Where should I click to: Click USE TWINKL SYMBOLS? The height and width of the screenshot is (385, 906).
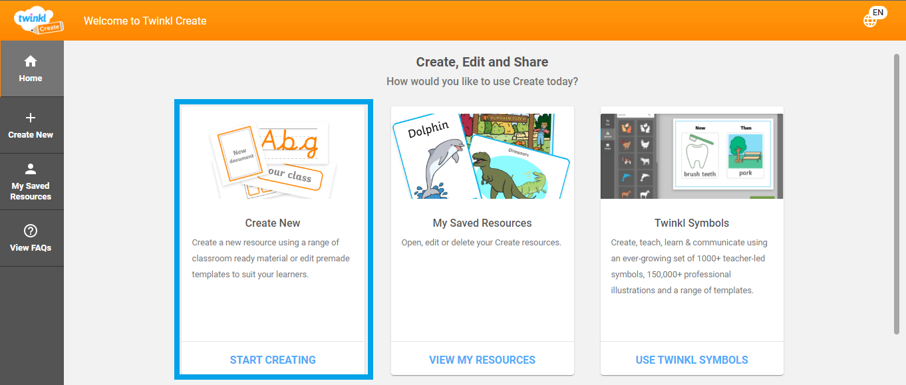[691, 359]
